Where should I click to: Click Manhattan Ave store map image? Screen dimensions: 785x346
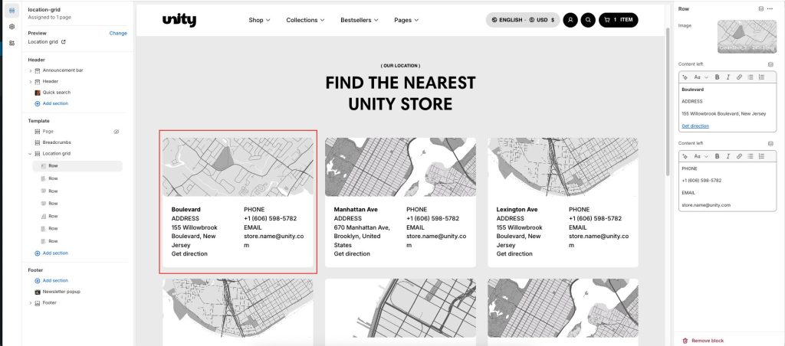(400, 167)
